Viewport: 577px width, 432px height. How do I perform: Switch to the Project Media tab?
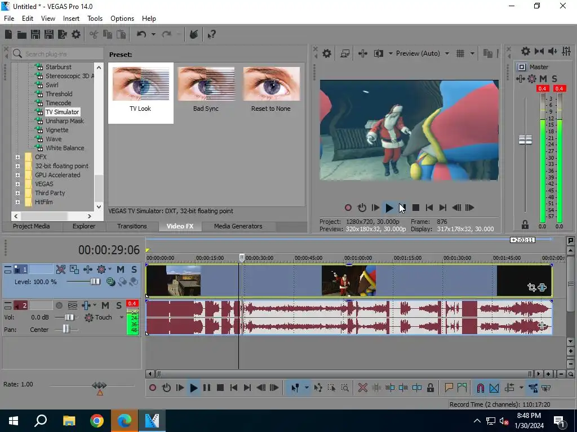tap(32, 226)
